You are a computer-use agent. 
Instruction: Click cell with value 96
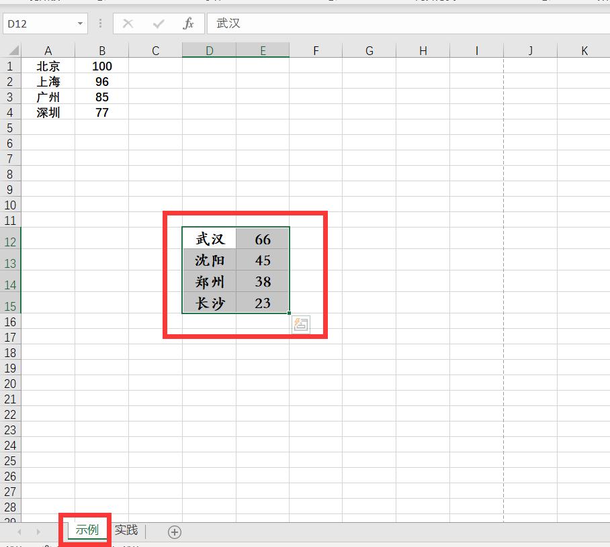click(102, 82)
